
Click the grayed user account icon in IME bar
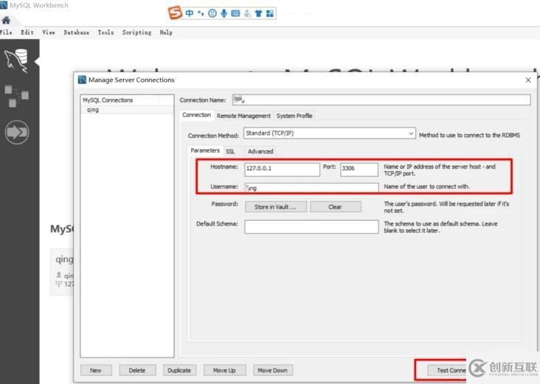click(247, 13)
